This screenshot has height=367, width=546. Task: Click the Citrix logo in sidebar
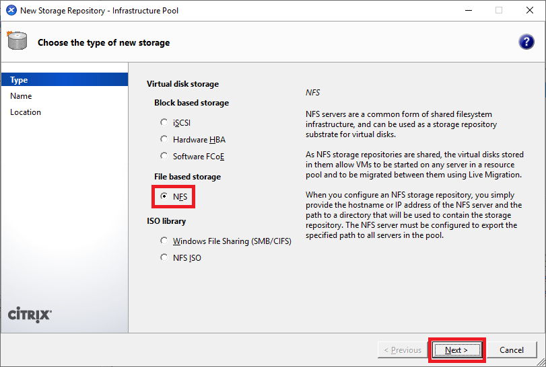[29, 315]
